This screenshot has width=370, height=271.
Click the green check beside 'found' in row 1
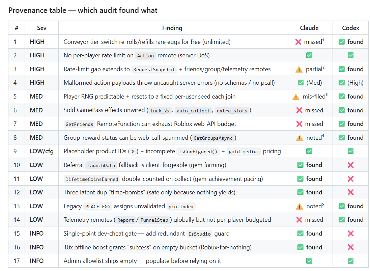(x=341, y=42)
